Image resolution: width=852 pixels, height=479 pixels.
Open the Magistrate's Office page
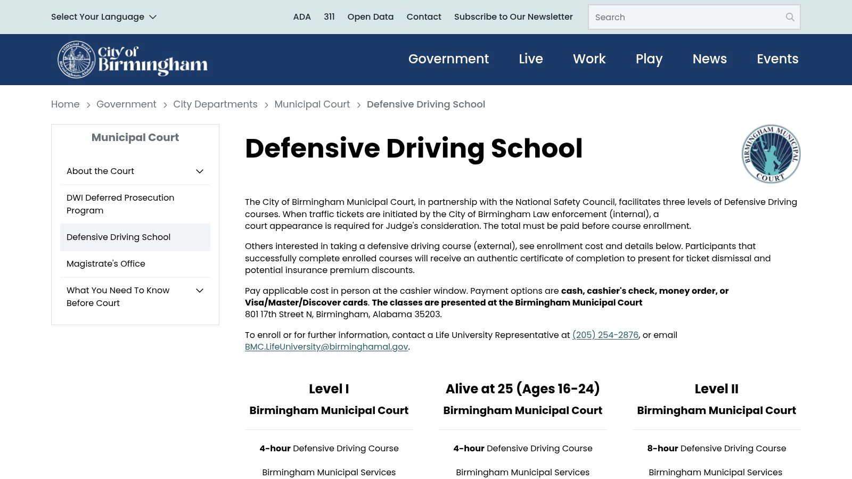coord(106,263)
